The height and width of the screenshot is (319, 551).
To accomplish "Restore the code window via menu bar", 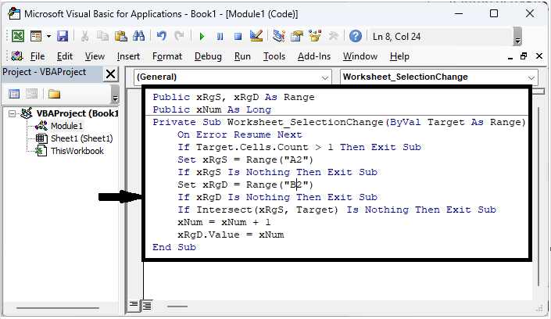I will click(524, 56).
